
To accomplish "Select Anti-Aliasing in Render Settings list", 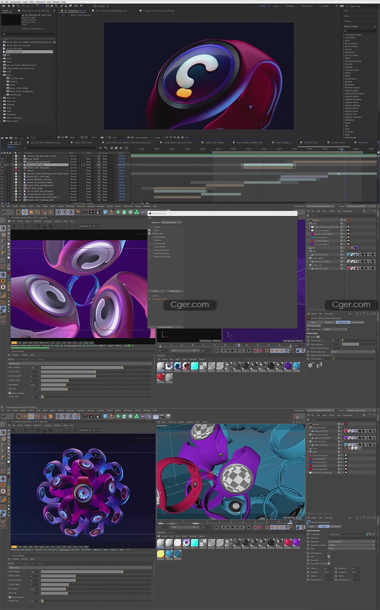I will 160,237.
